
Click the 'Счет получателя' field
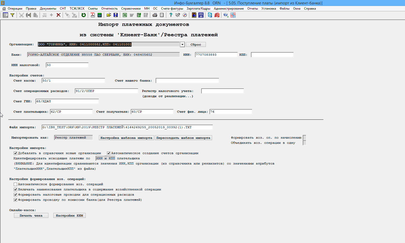click(152, 112)
